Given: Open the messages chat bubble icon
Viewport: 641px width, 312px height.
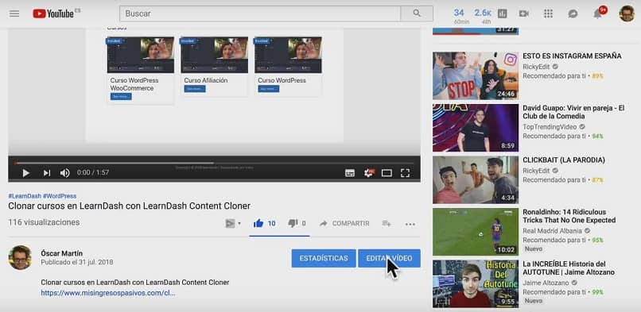Looking at the screenshot, I should 573,13.
